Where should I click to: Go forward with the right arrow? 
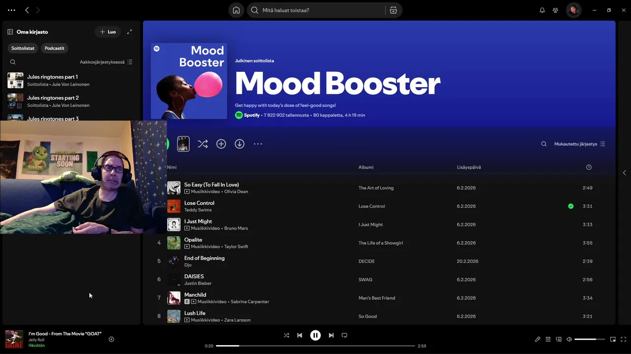[38, 10]
